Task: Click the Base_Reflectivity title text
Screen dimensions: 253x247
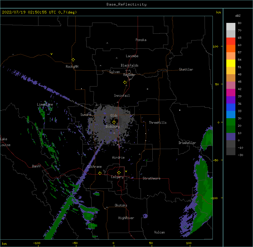Action: click(x=126, y=4)
